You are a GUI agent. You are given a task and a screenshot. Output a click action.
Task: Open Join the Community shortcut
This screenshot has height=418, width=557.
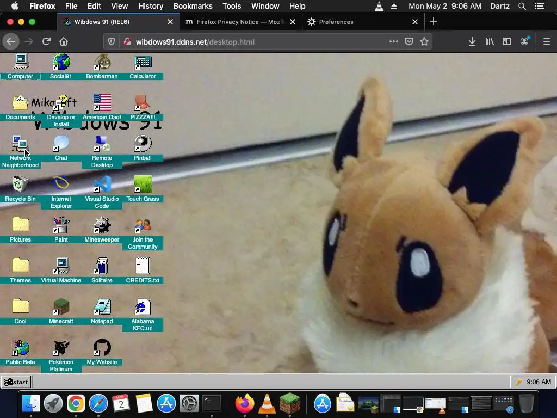point(143,233)
